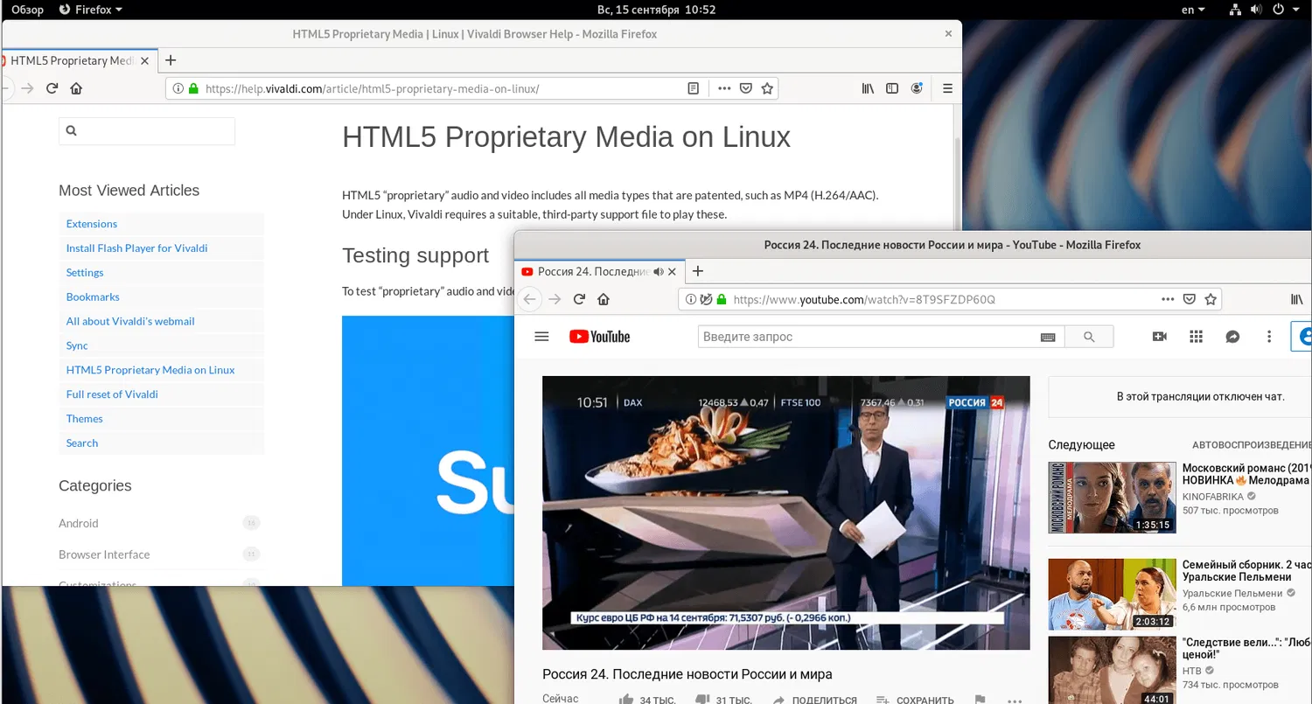Open the Семейный сборник video thumbnail
This screenshot has width=1312, height=704.
click(1112, 595)
